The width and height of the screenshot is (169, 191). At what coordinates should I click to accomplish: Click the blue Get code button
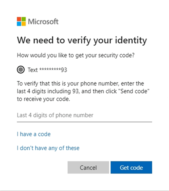131,167
